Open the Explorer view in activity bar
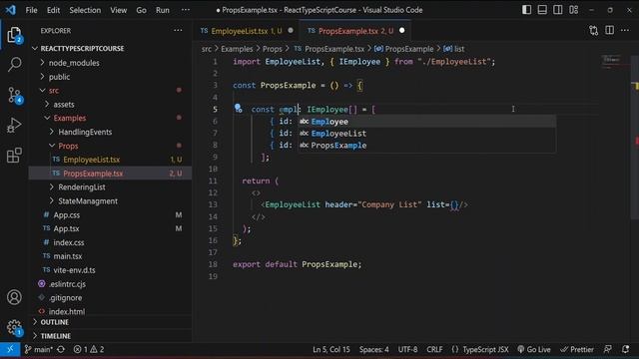This screenshot has height=359, width=639. tap(14, 35)
